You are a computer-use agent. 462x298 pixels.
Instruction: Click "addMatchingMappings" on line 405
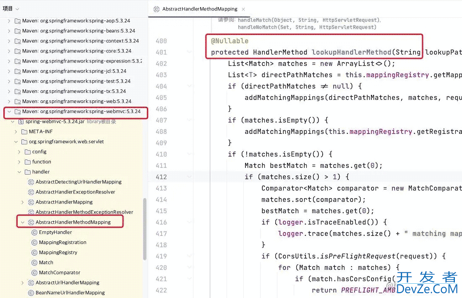[285, 97]
